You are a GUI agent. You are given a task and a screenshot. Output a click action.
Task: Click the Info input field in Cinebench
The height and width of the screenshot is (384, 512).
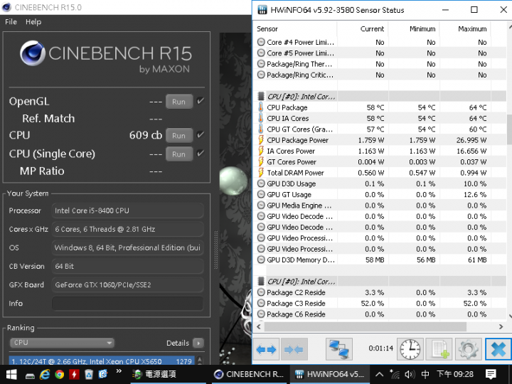click(x=128, y=304)
